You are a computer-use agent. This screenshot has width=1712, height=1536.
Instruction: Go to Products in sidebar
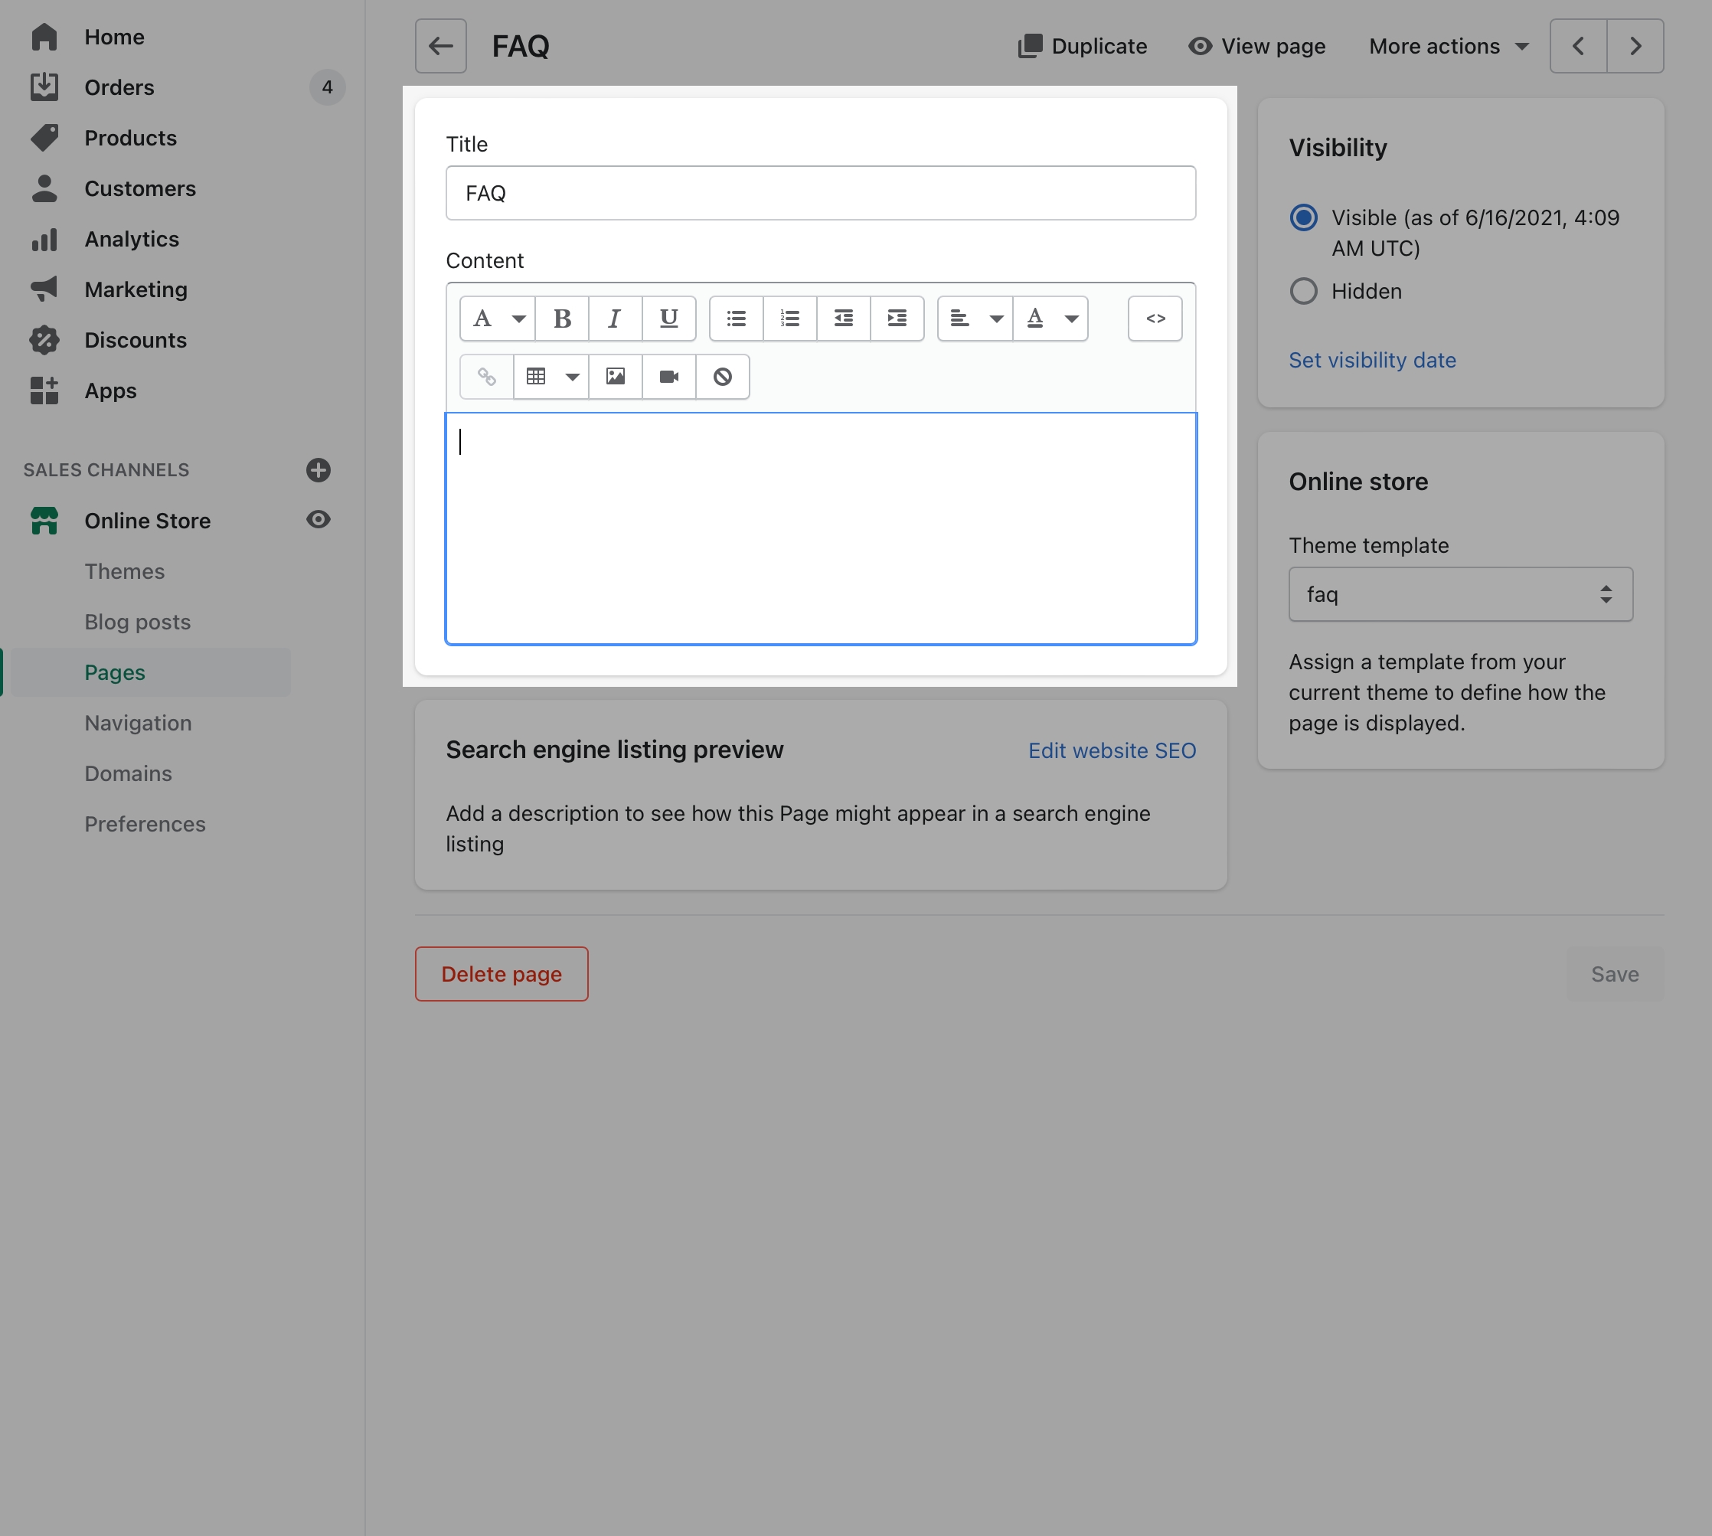130,139
